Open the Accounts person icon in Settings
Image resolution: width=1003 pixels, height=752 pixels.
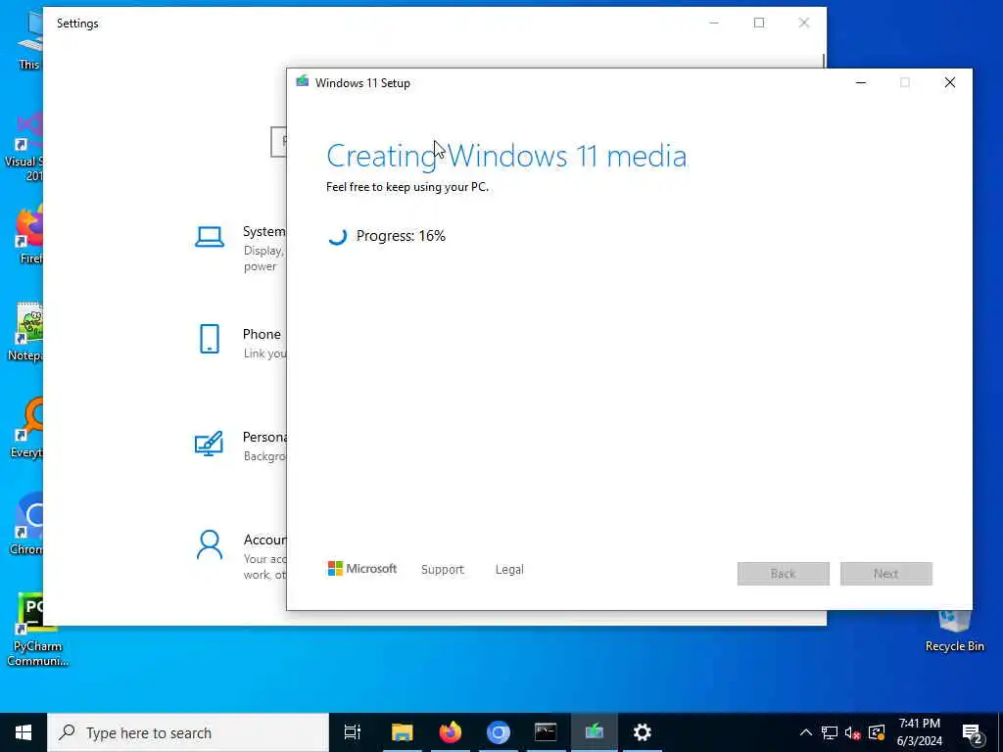(x=210, y=544)
